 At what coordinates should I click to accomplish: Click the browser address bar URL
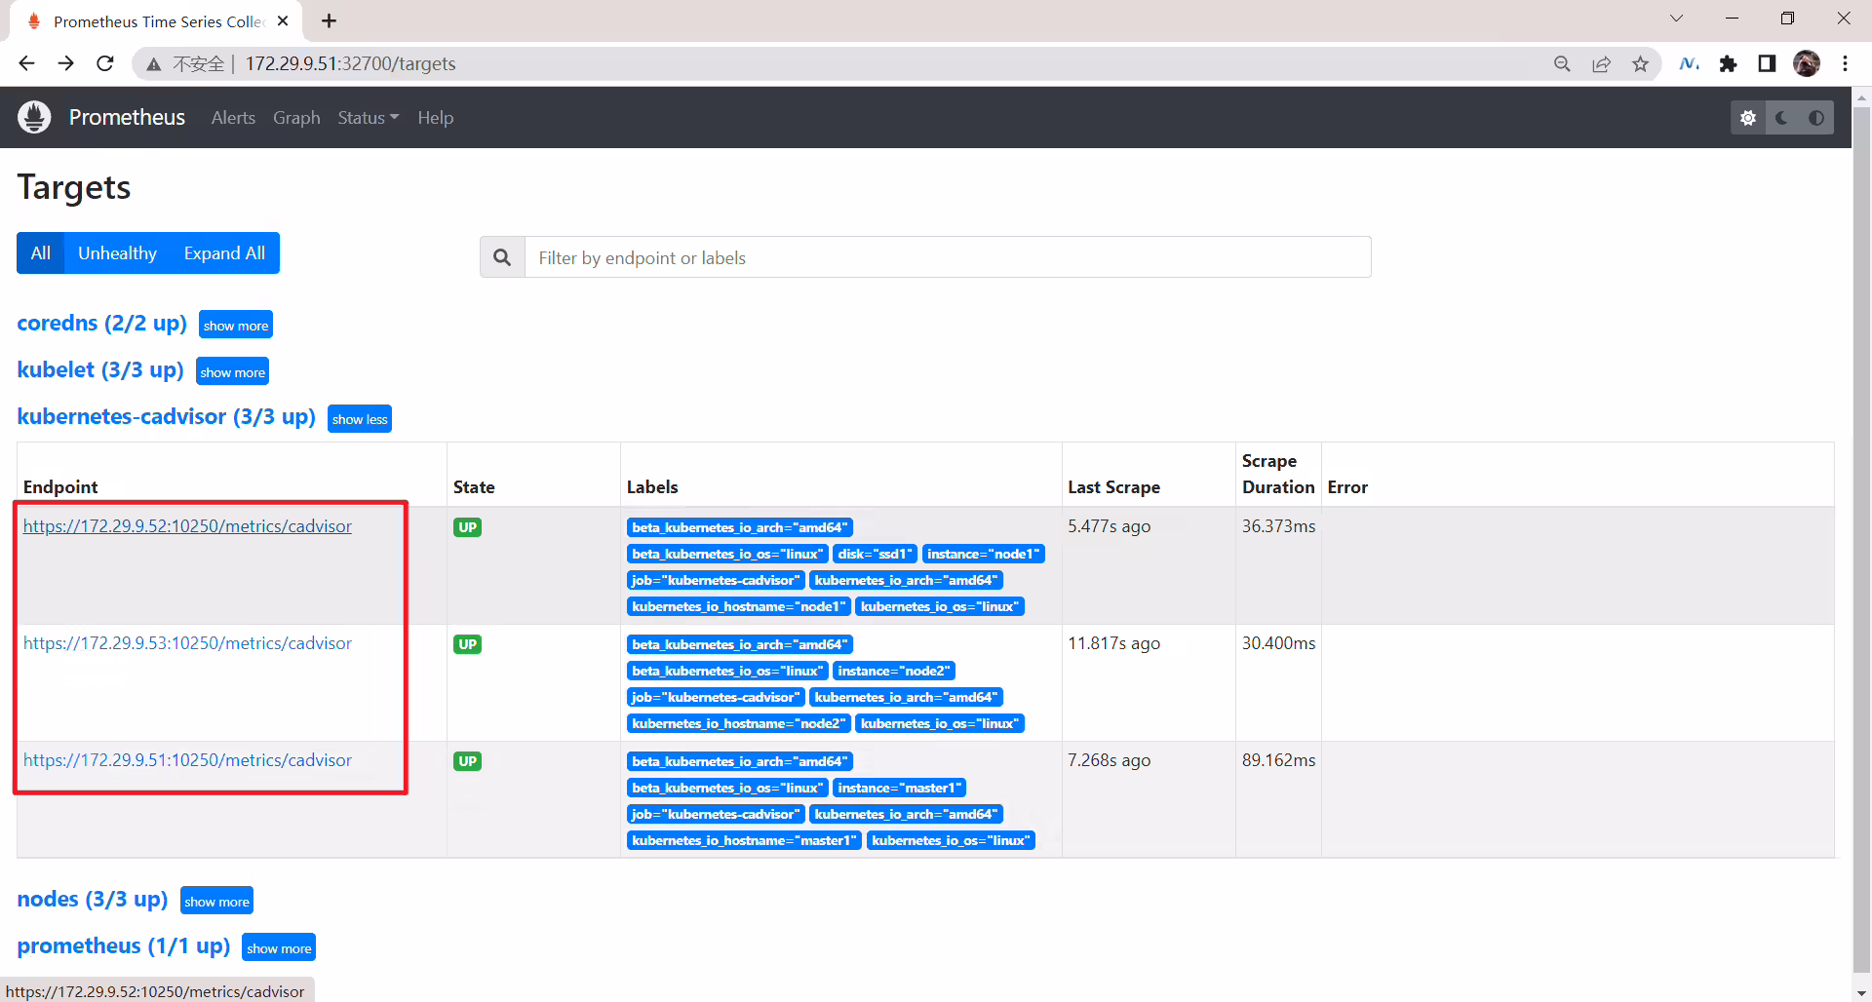[x=350, y=63]
